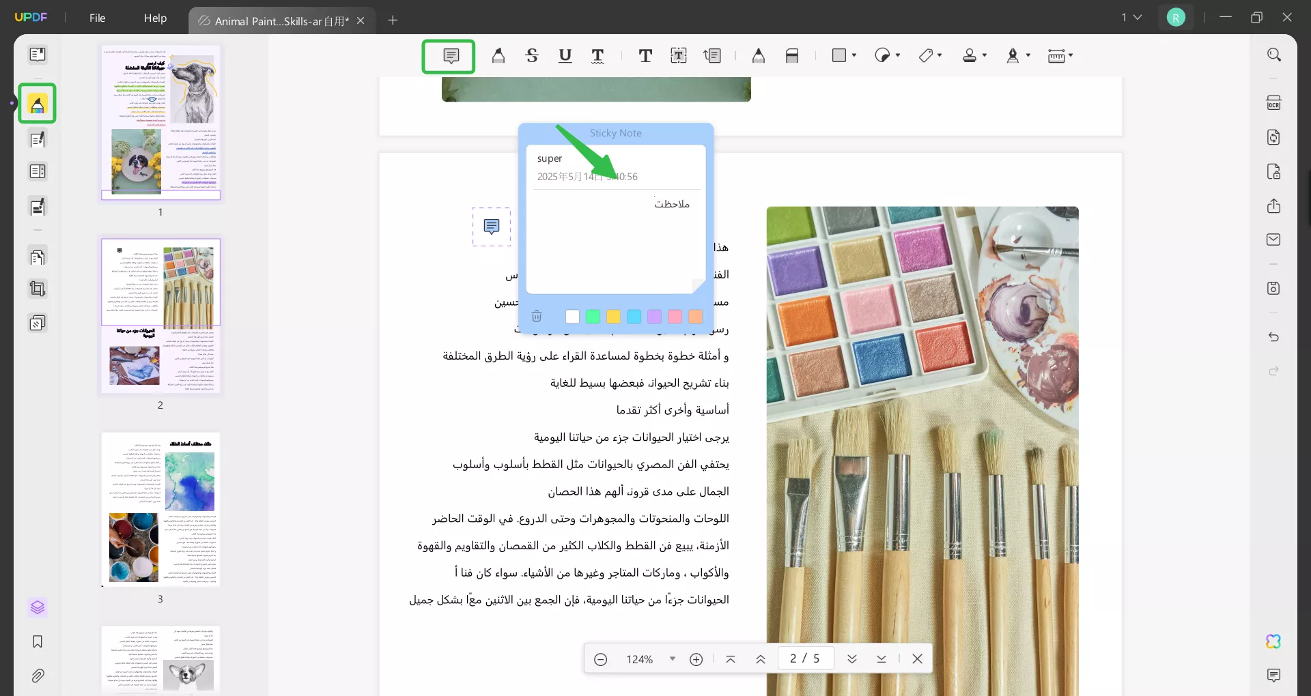Choose the Strikethrough annotation tool

(533, 56)
